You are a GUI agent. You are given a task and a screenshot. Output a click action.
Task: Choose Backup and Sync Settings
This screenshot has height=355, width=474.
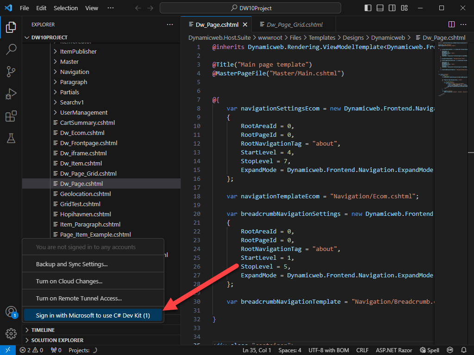93,264
